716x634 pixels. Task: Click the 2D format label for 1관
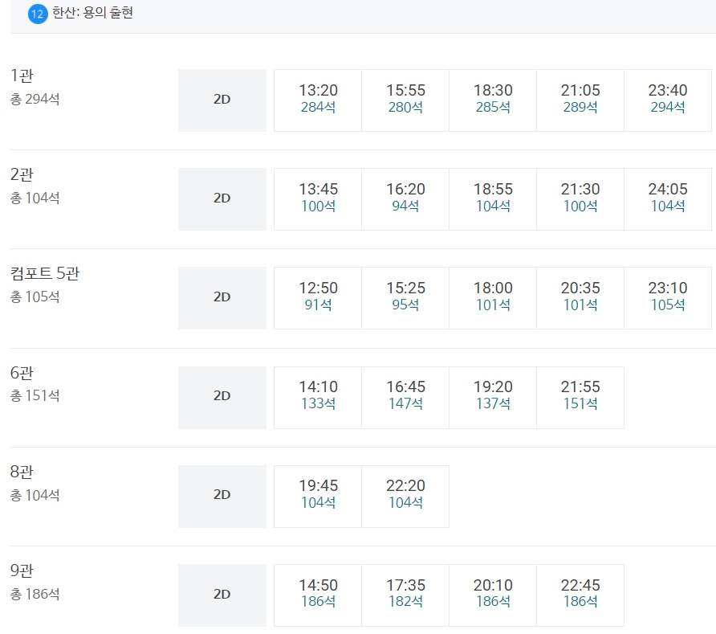click(222, 100)
